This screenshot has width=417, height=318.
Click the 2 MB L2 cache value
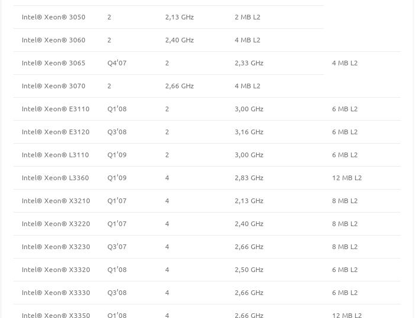point(247,17)
